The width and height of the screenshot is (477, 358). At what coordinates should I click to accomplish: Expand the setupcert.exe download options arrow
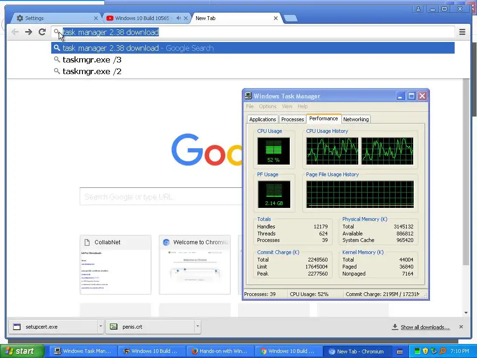[101, 326]
